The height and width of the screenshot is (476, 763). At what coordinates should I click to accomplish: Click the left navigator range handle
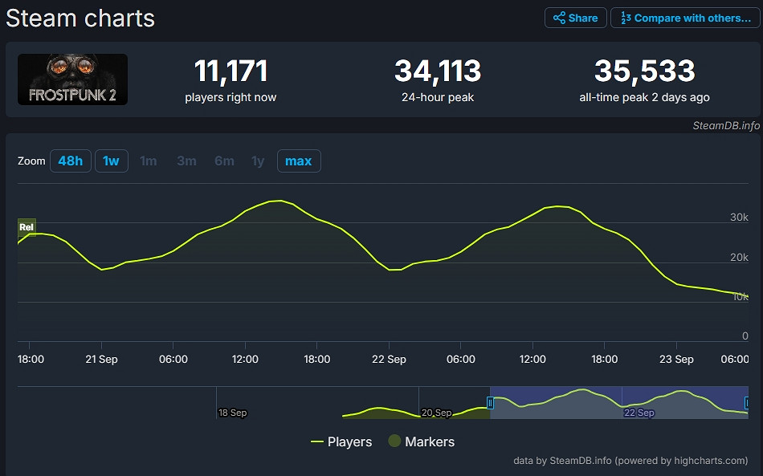pyautogui.click(x=490, y=403)
